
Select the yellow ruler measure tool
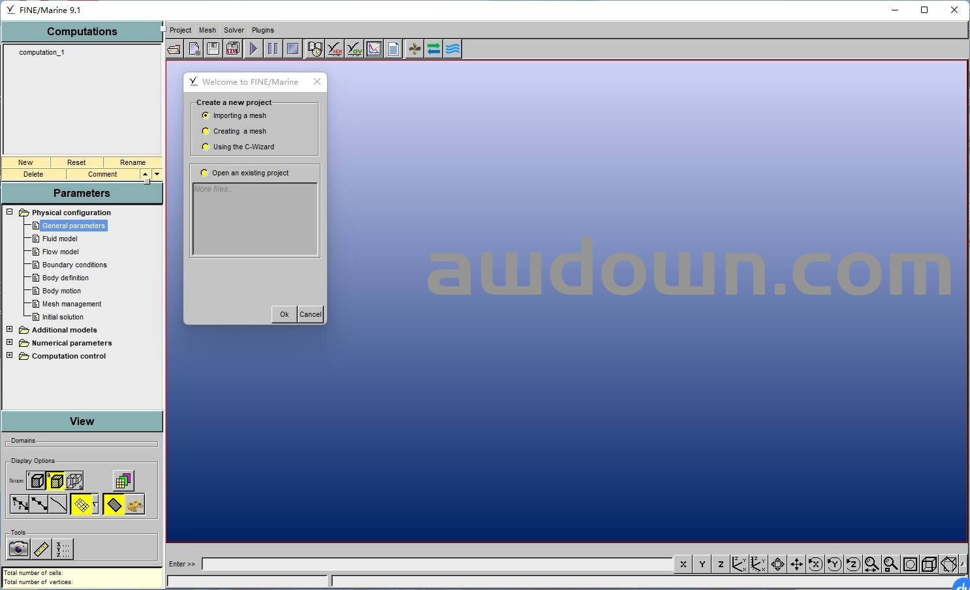click(41, 549)
